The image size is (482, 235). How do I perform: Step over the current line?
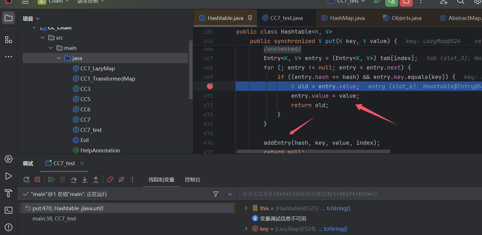pos(74,179)
